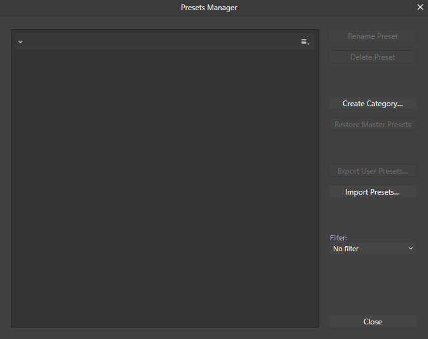Open the preset list hamburger options menu

tap(305, 42)
